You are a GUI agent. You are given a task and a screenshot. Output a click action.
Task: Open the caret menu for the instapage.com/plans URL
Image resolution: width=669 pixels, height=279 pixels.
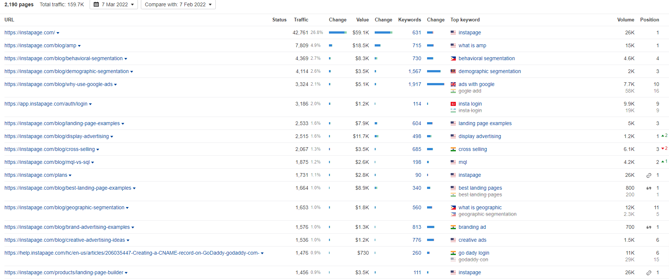pyautogui.click(x=70, y=175)
